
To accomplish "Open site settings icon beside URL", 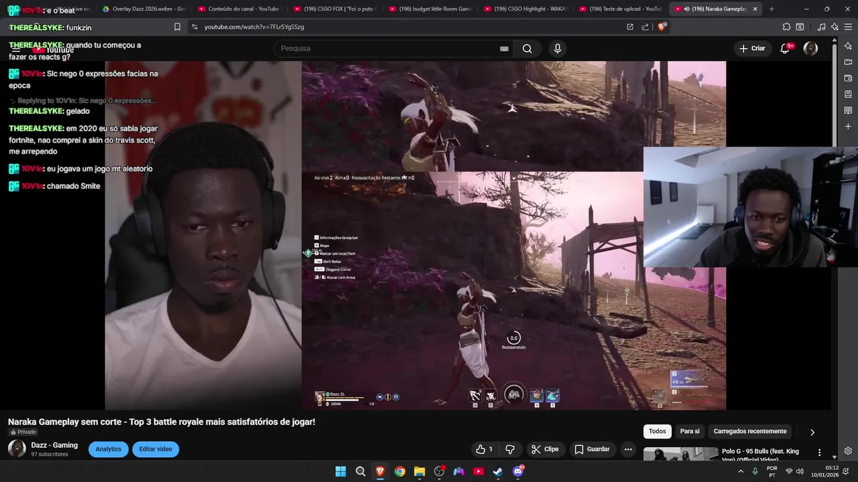I will point(194,27).
